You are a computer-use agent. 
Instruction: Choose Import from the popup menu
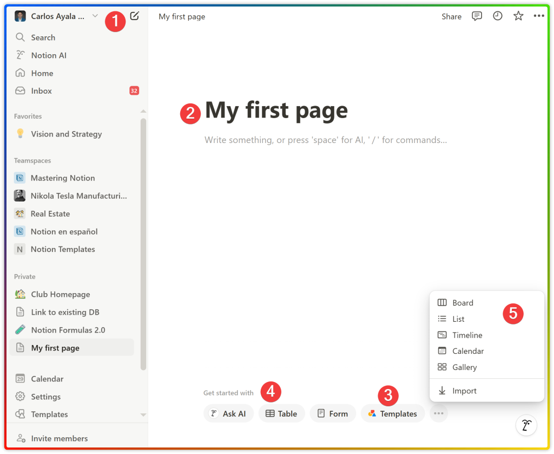[486, 391]
